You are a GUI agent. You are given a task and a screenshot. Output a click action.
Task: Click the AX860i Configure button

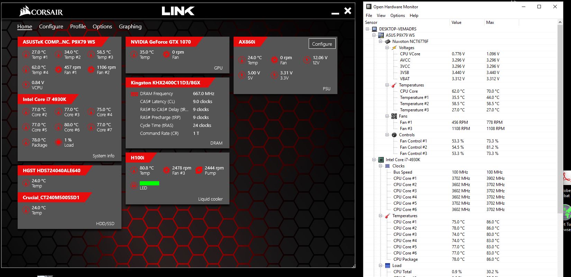point(322,44)
